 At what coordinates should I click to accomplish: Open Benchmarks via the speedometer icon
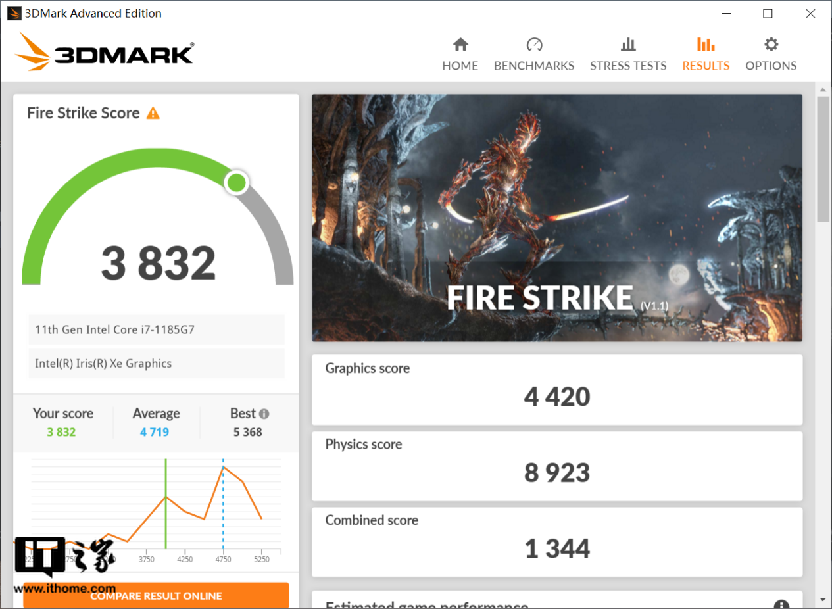534,45
